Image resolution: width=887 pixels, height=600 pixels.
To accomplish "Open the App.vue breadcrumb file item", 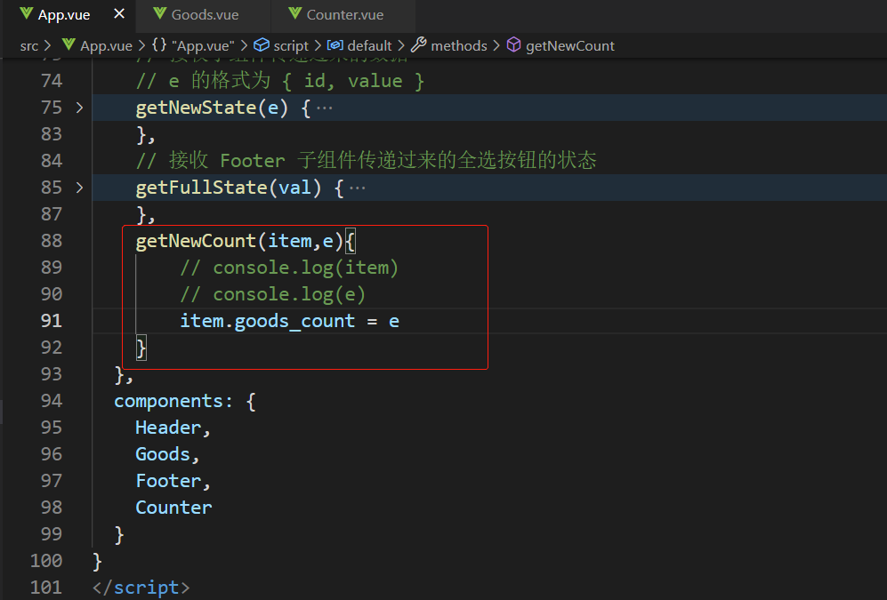I will (106, 45).
